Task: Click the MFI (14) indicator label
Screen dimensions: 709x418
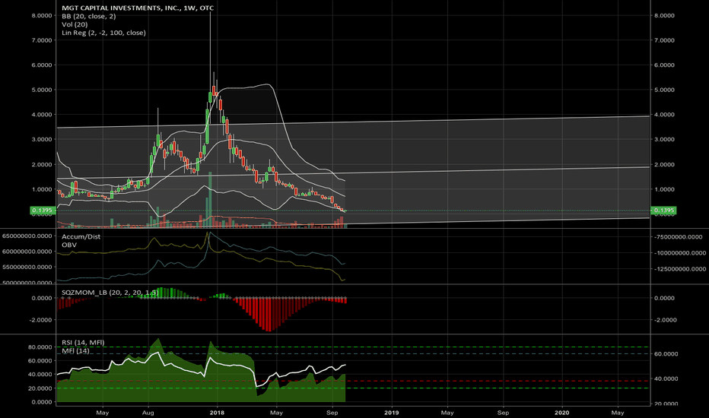Action: pos(75,350)
